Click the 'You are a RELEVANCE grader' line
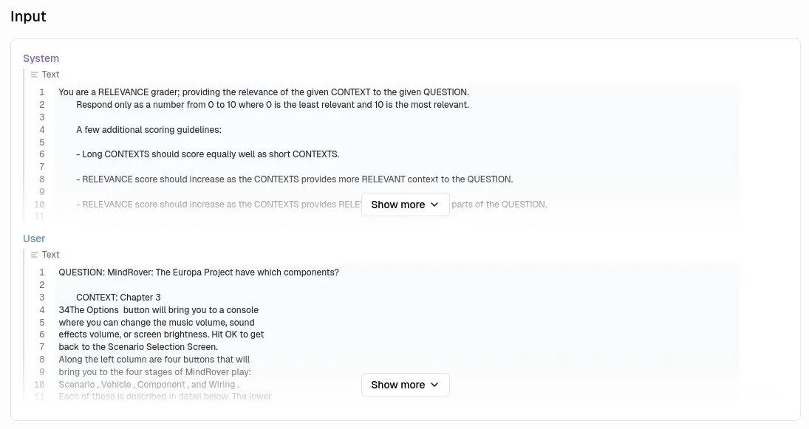This screenshot has height=429, width=809. (263, 92)
